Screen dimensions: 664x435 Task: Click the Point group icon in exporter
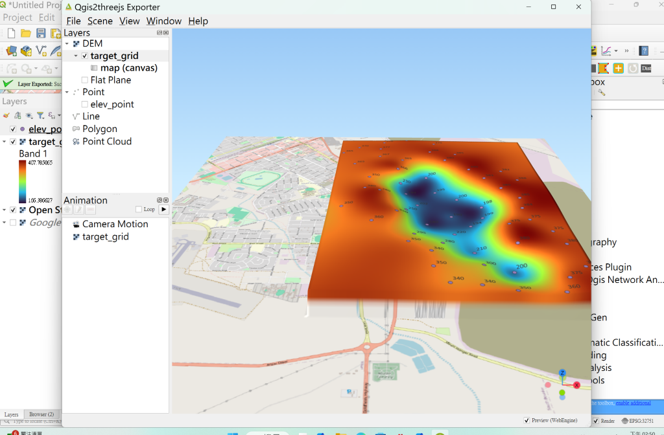point(77,92)
